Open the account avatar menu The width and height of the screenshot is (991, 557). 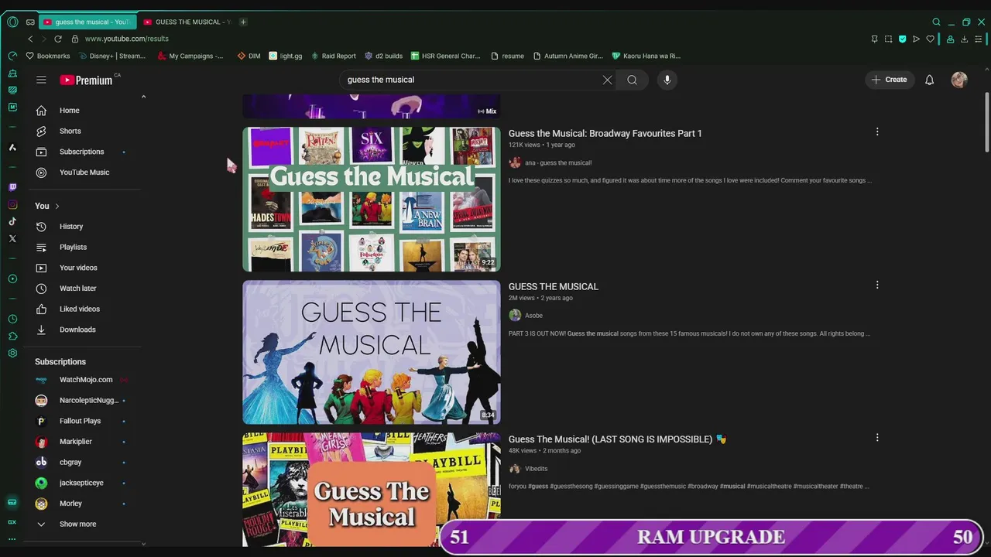(x=959, y=80)
